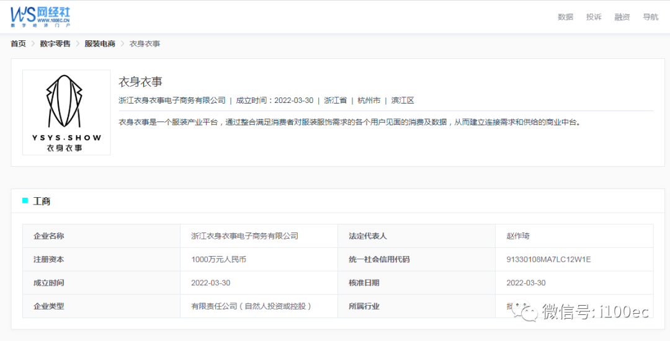Open 数字零售 breadcrumb link
The height and width of the screenshot is (341, 670).
[x=55, y=43]
